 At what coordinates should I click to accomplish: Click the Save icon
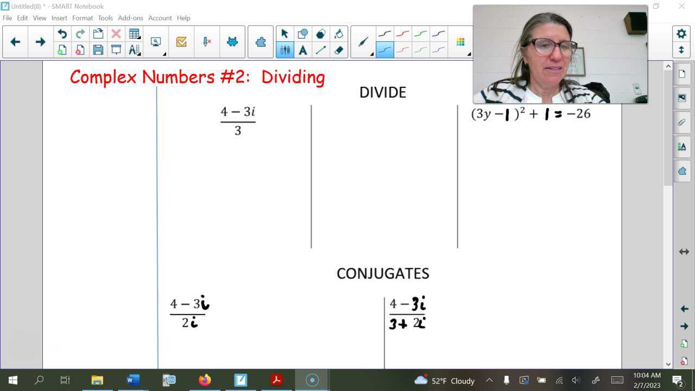(x=98, y=49)
